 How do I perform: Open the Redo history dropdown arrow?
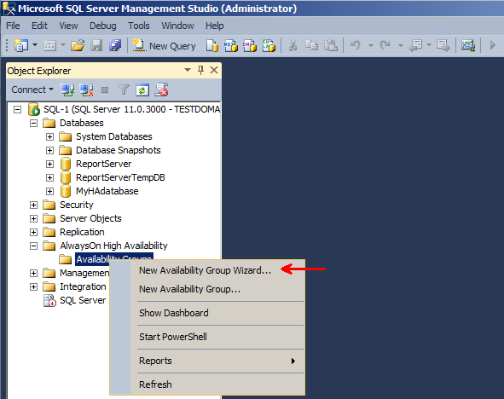401,46
